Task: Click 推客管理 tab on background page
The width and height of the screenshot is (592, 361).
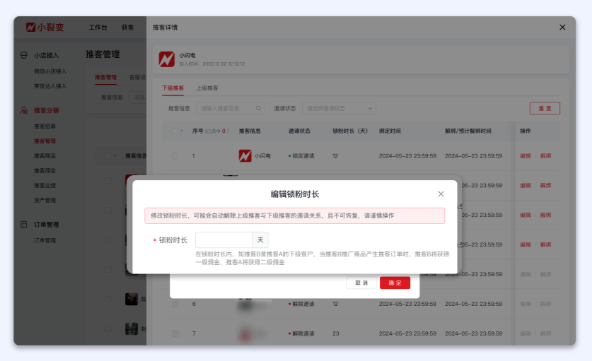Action: point(105,77)
